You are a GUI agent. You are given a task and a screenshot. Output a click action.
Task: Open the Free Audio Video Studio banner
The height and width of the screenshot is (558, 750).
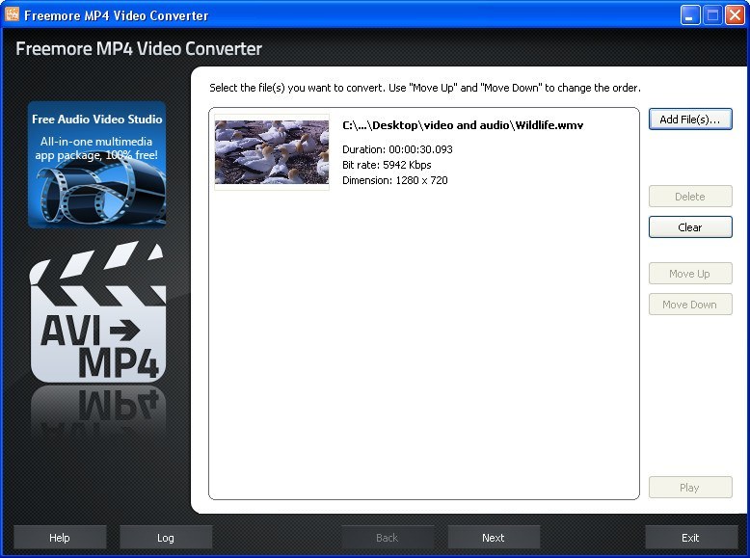(97, 165)
